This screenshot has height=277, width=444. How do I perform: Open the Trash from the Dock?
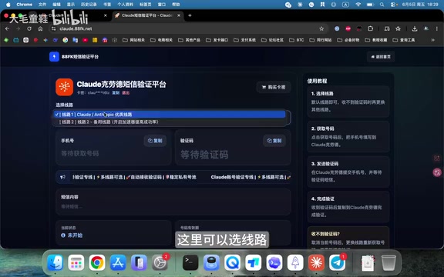pyautogui.click(x=388, y=262)
